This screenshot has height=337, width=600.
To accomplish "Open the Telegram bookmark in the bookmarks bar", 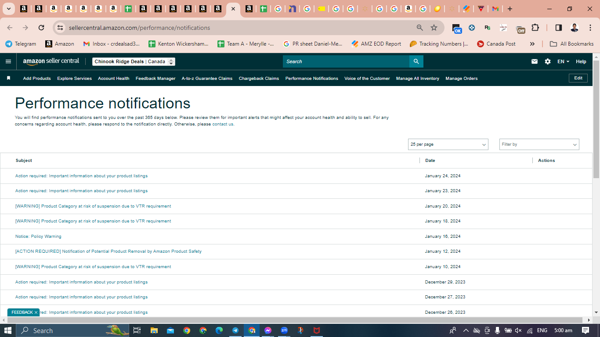I will click(x=21, y=44).
